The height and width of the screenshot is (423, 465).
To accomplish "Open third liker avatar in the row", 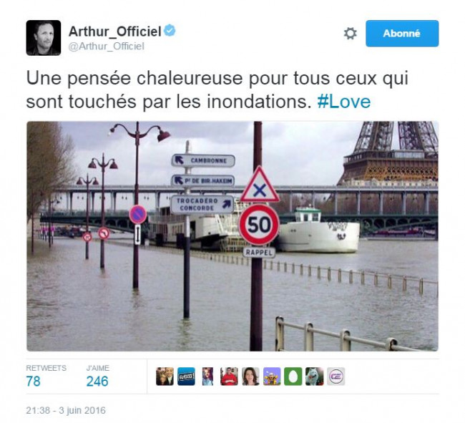I will coord(207,376).
